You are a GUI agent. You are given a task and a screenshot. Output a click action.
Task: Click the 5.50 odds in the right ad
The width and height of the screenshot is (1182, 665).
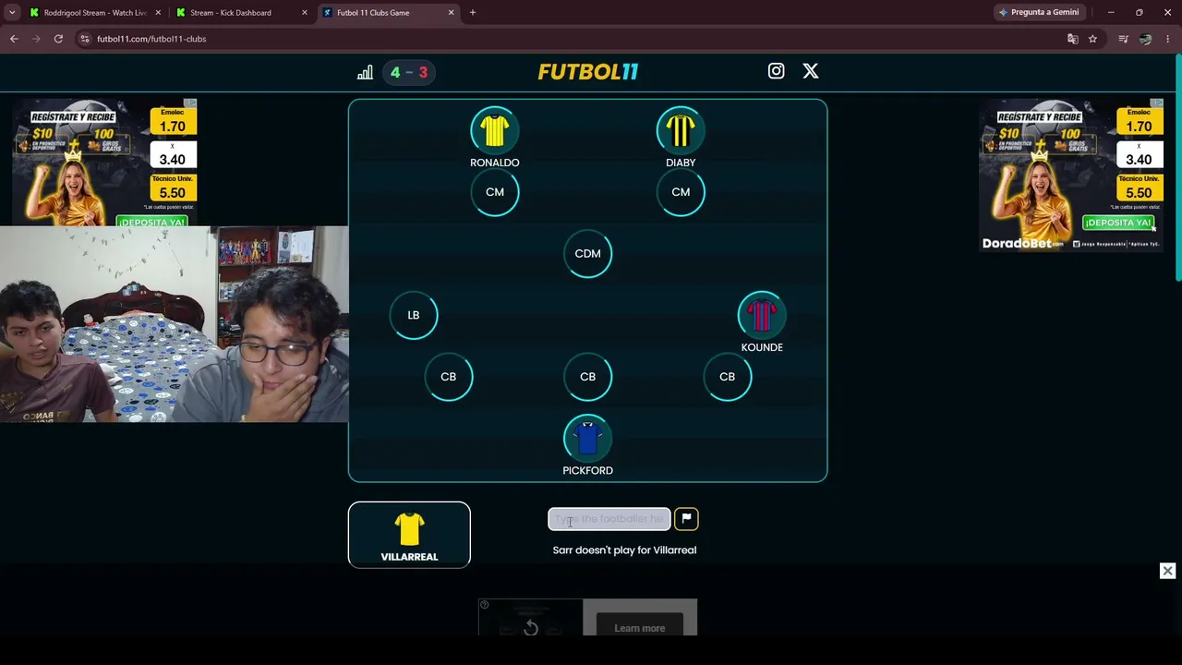click(1139, 192)
